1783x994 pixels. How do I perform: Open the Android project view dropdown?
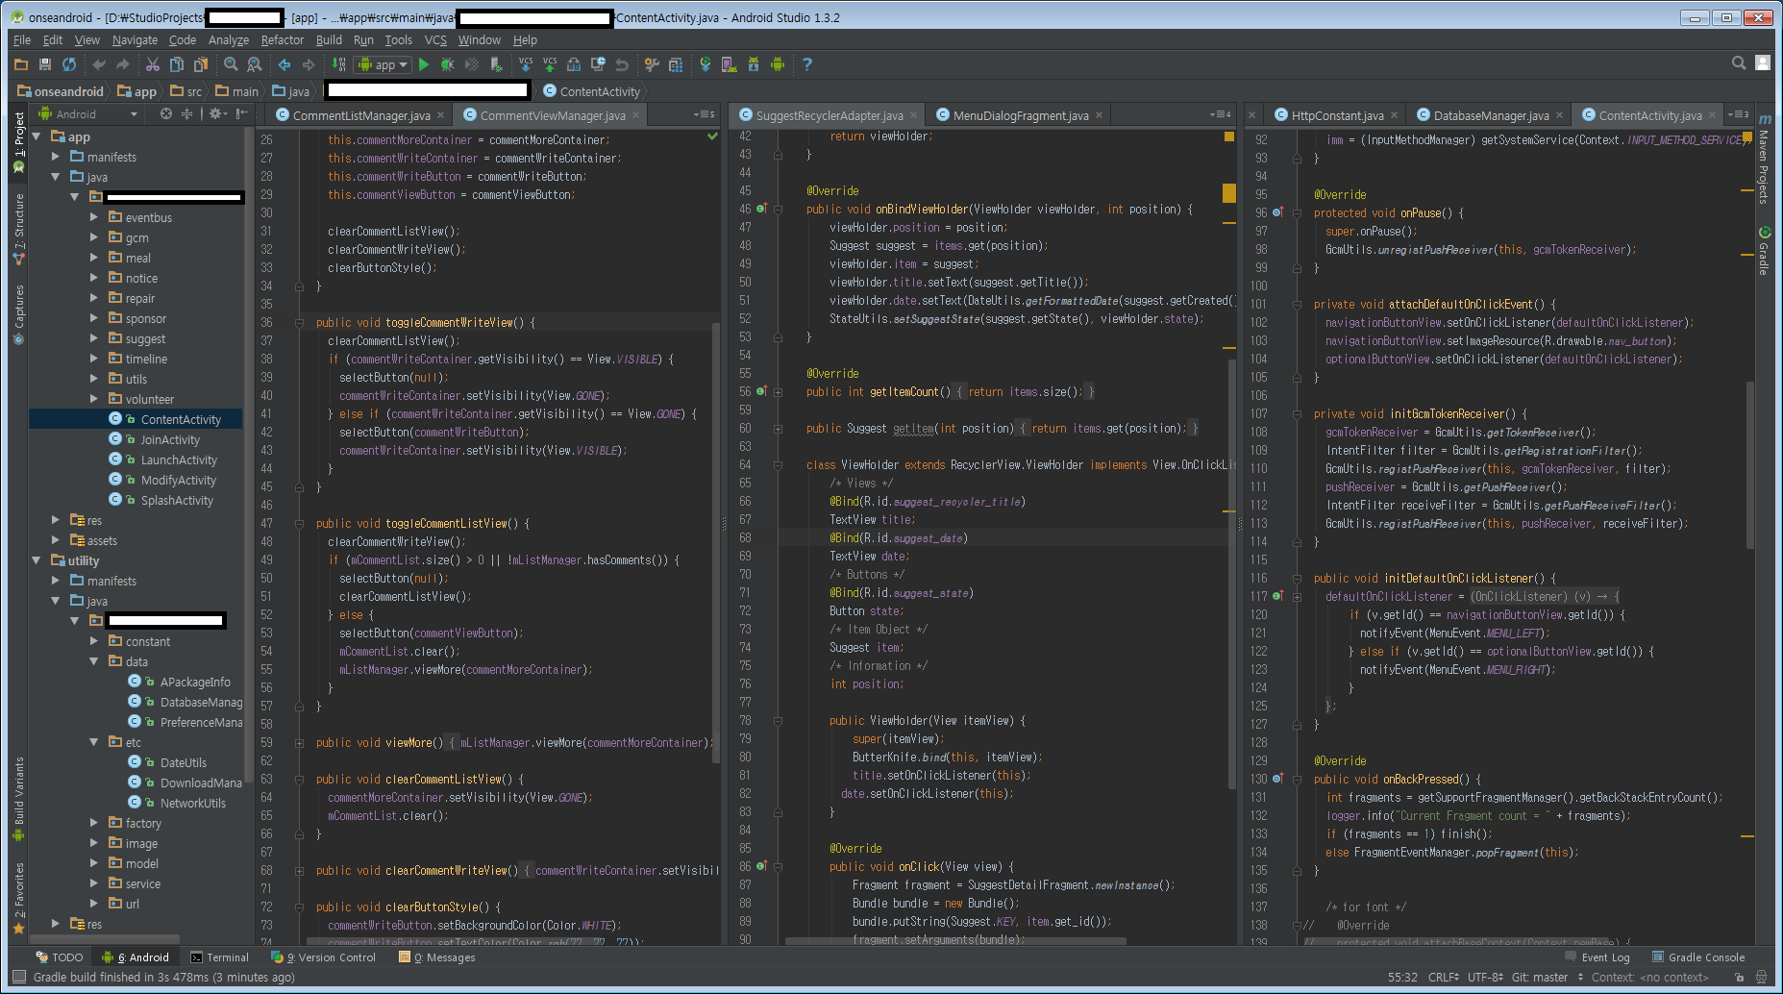pyautogui.click(x=88, y=114)
